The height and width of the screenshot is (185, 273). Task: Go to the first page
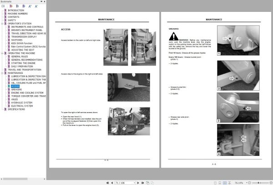coord(107,183)
